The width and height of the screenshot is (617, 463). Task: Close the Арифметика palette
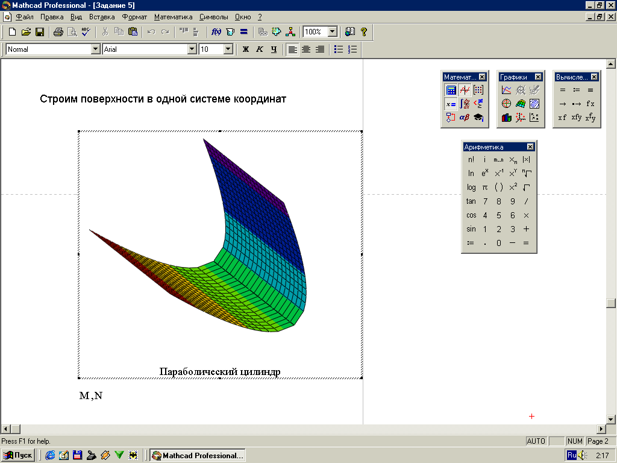[x=530, y=147]
